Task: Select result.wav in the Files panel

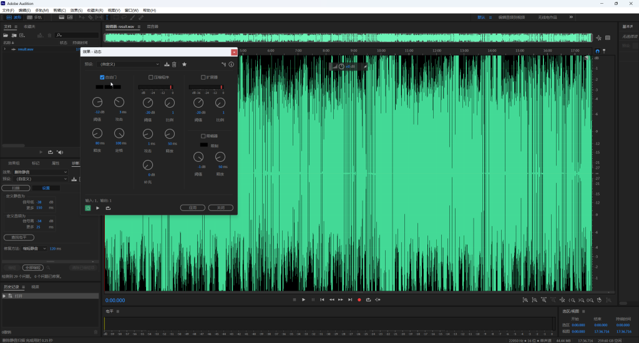Action: tap(25, 49)
